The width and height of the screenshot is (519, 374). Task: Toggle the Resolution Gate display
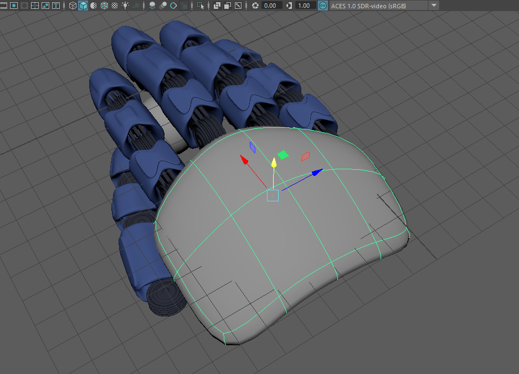(14, 6)
